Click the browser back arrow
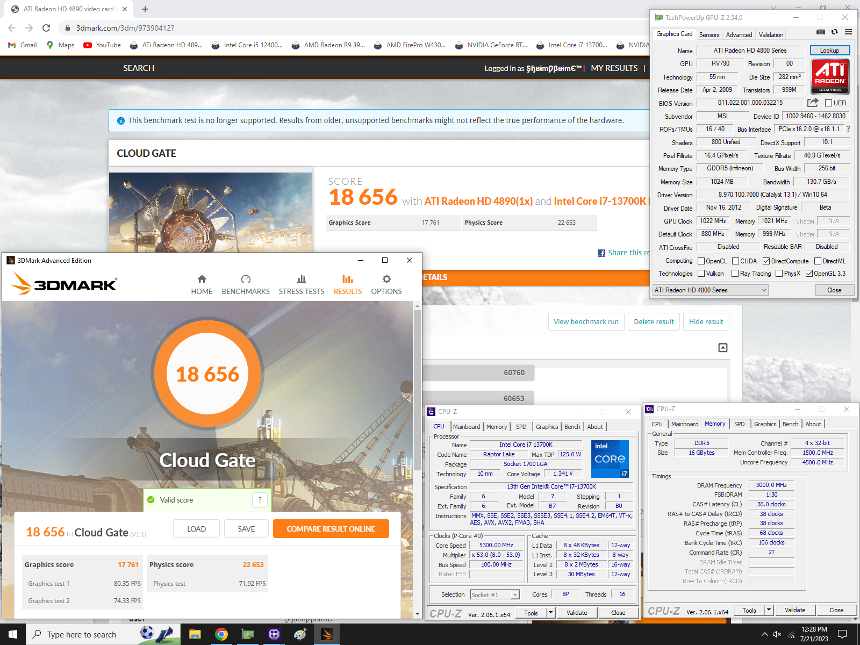 (x=12, y=28)
